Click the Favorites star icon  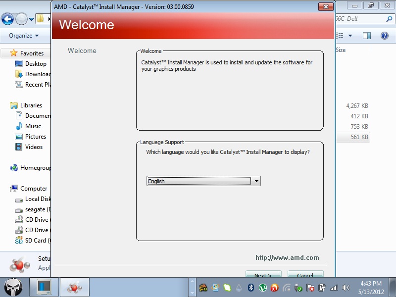pyautogui.click(x=14, y=53)
